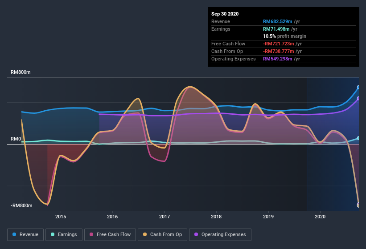Click the Sep 30 2020 tooltip date

coord(225,14)
